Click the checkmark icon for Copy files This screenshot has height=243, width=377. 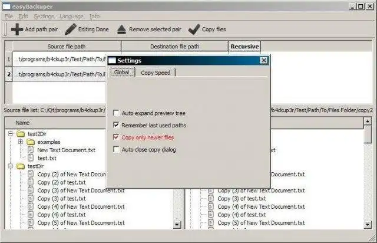(x=194, y=29)
